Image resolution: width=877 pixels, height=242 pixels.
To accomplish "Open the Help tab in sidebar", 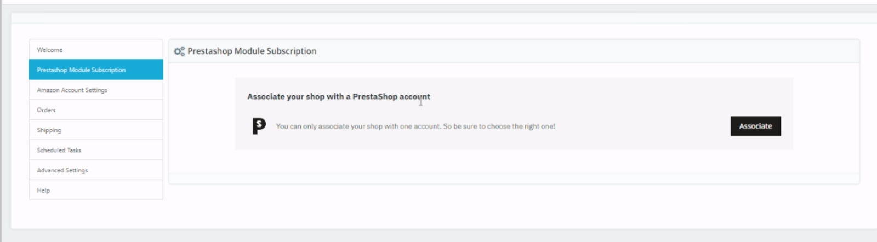I will (x=96, y=191).
